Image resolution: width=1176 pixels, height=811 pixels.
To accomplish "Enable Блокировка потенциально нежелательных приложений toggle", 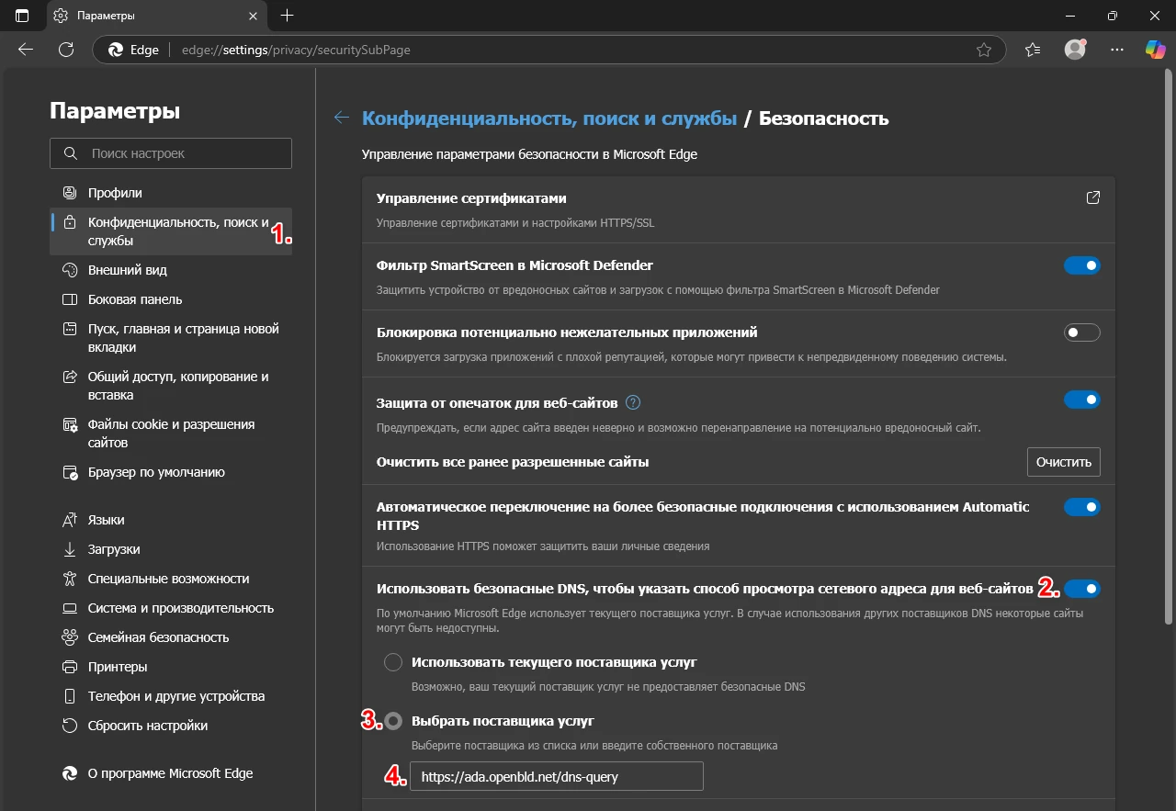I will (1082, 332).
